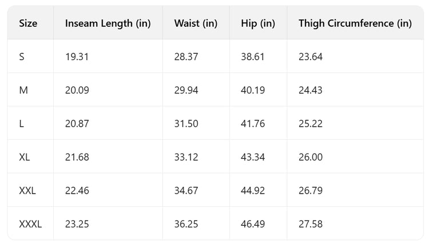
Task: Click the Thigh Circumference (in) header
Action: click(x=355, y=23)
